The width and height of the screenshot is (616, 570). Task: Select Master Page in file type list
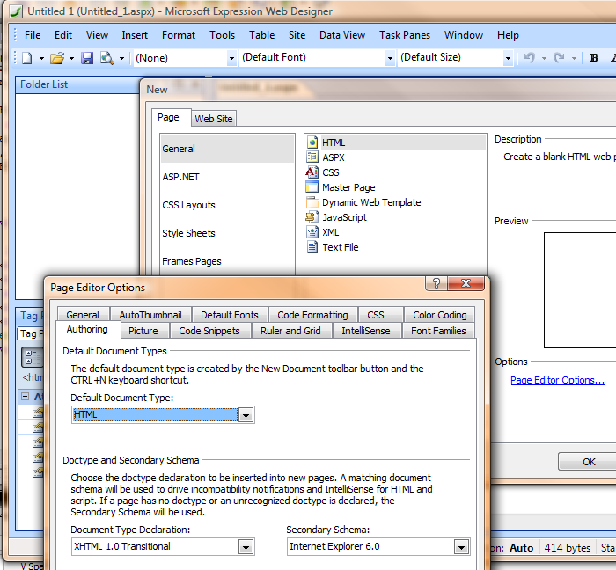348,187
